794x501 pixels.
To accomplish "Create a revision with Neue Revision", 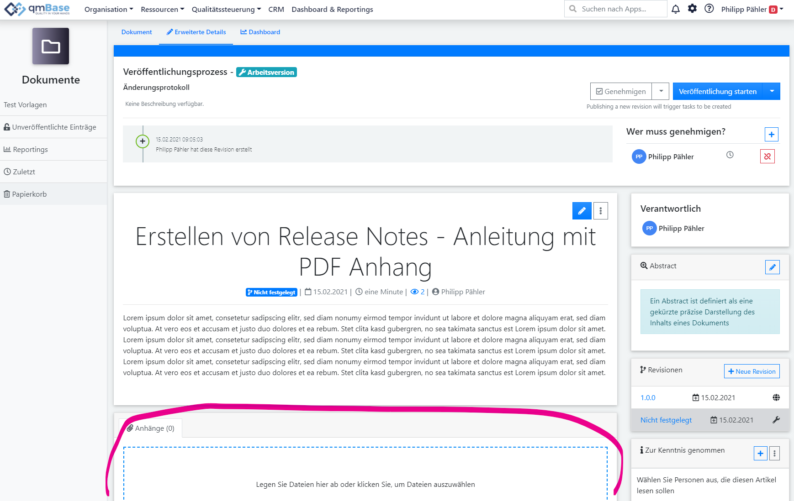I will [x=752, y=371].
